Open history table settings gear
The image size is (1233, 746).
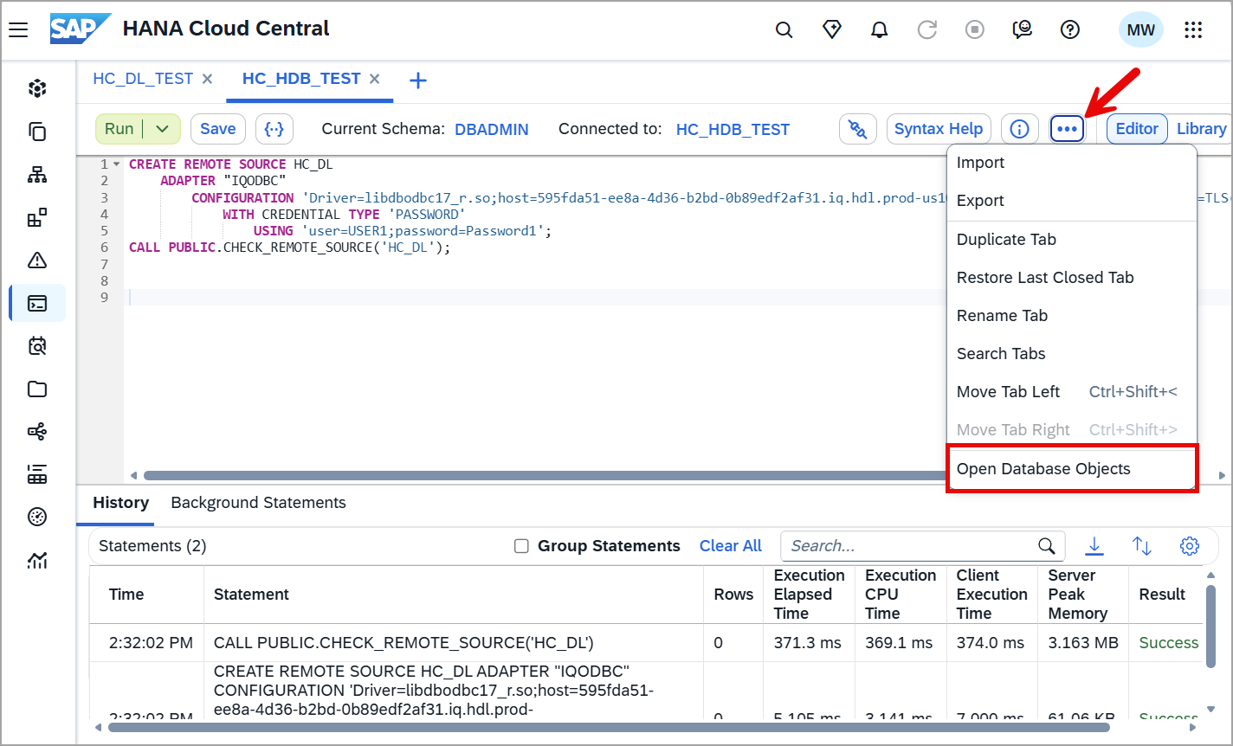pos(1190,546)
